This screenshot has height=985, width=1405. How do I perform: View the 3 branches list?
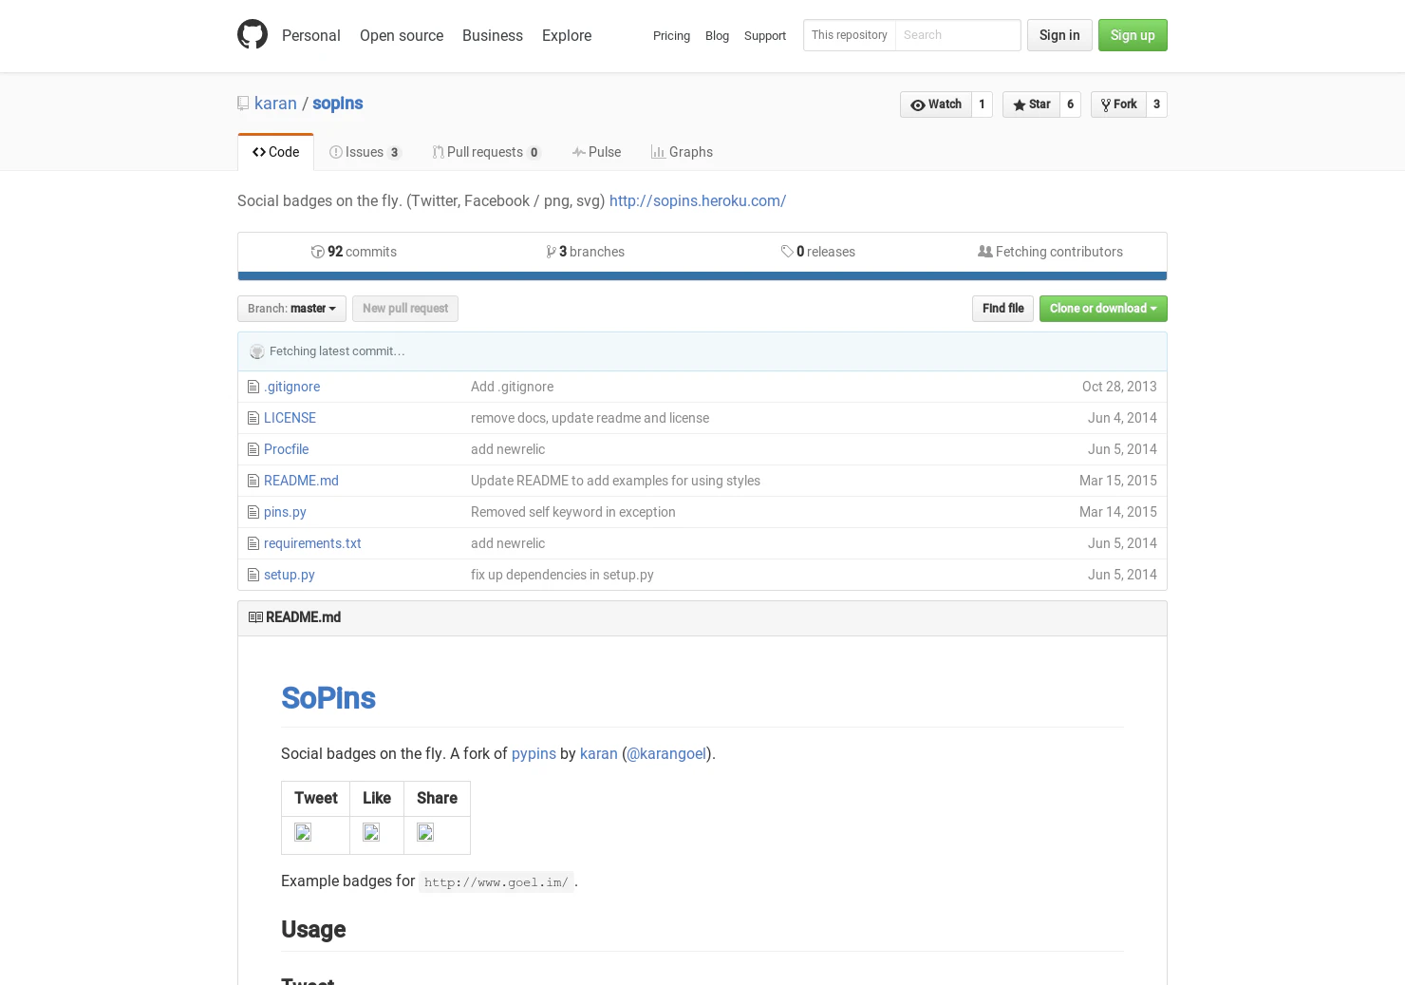click(x=586, y=252)
